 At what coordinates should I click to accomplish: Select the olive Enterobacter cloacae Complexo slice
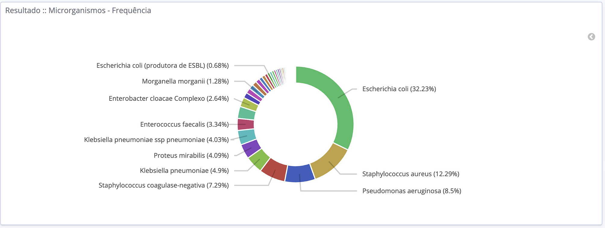(x=250, y=105)
